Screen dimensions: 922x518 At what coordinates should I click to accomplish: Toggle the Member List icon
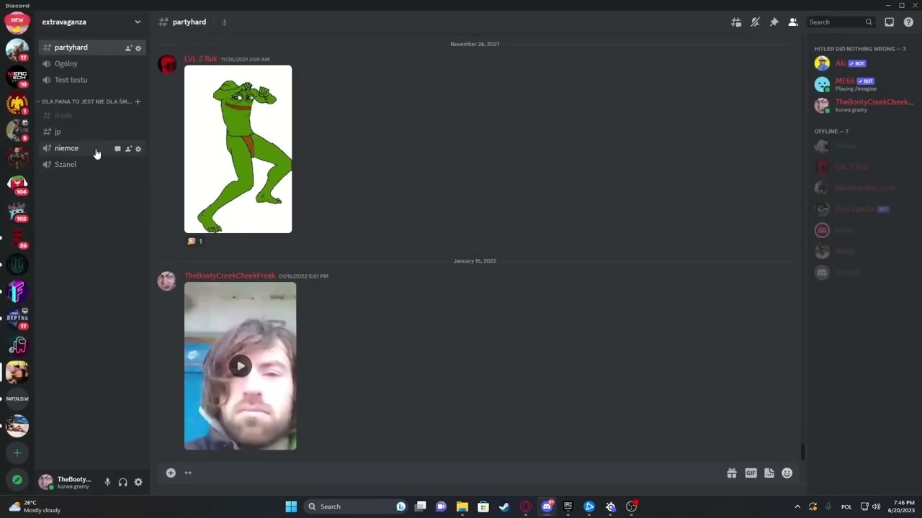click(x=793, y=22)
